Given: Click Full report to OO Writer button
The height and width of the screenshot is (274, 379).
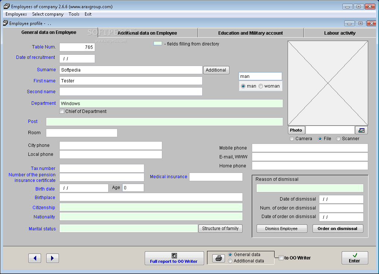Looking at the screenshot, I should (x=174, y=258).
